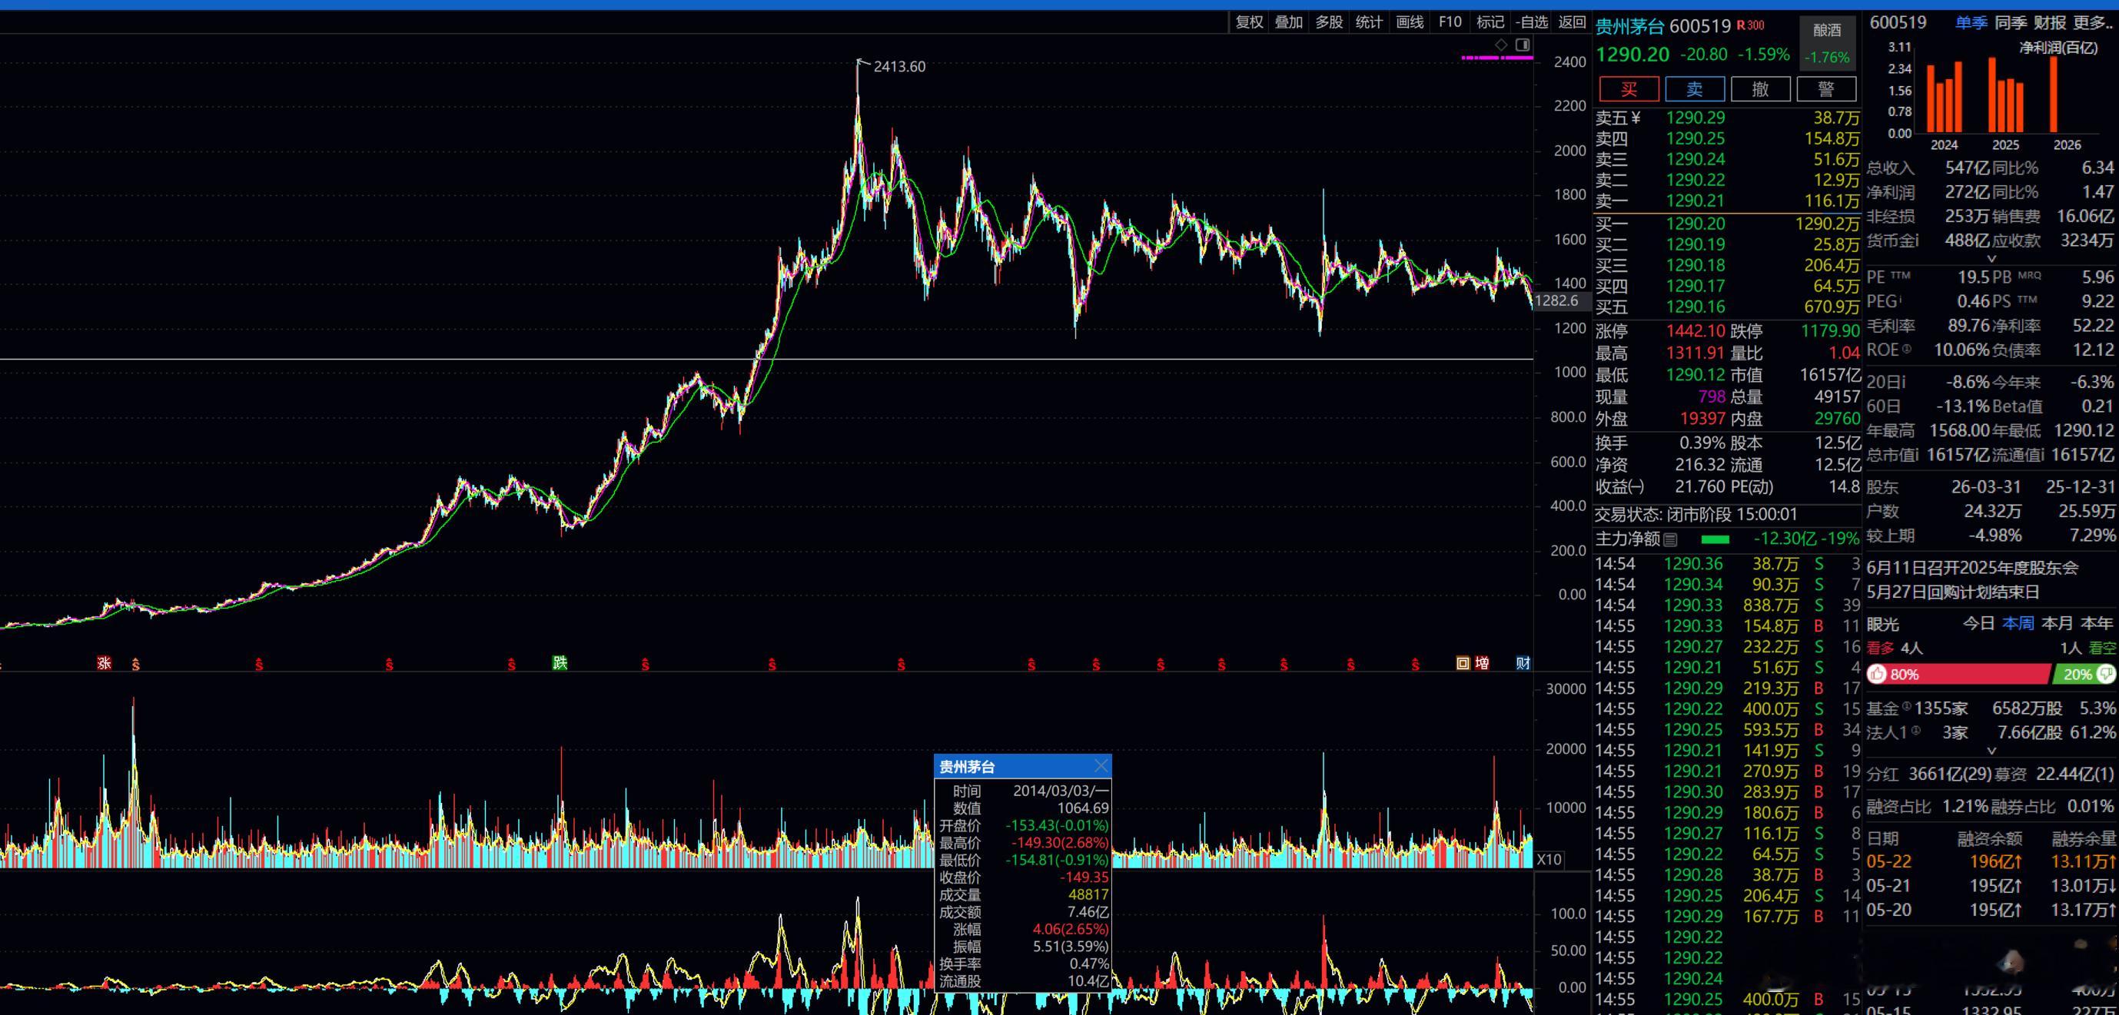Open the 复权 adjustment menu

pos(1250,22)
